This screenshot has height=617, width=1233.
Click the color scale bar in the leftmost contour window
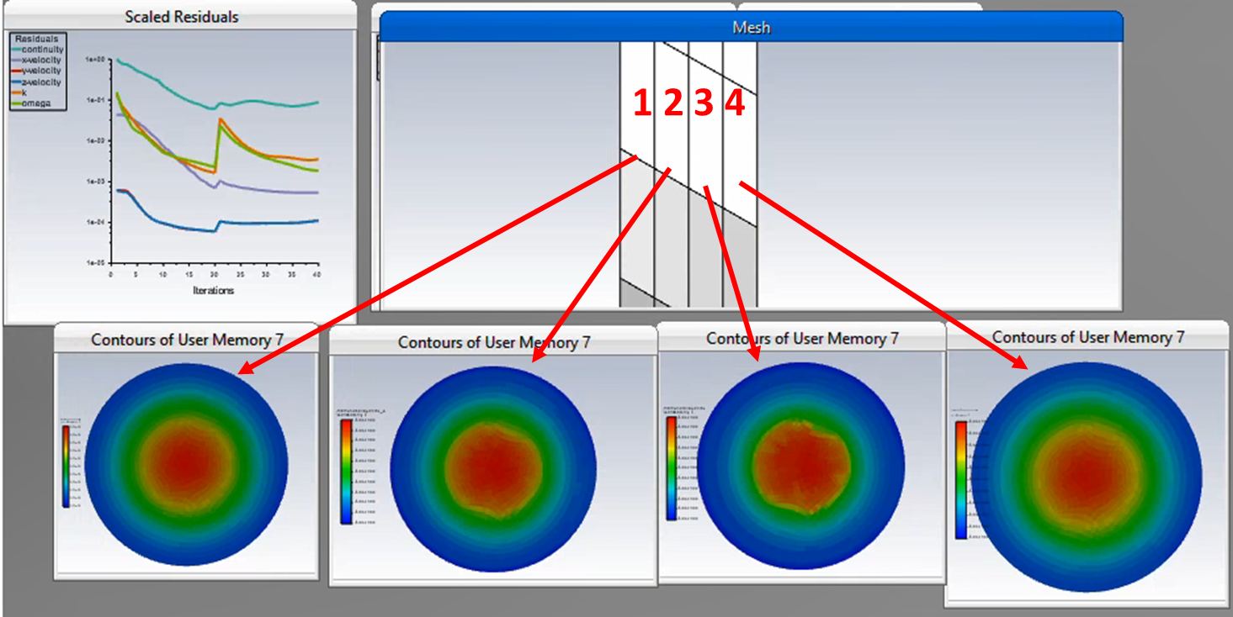(x=66, y=466)
